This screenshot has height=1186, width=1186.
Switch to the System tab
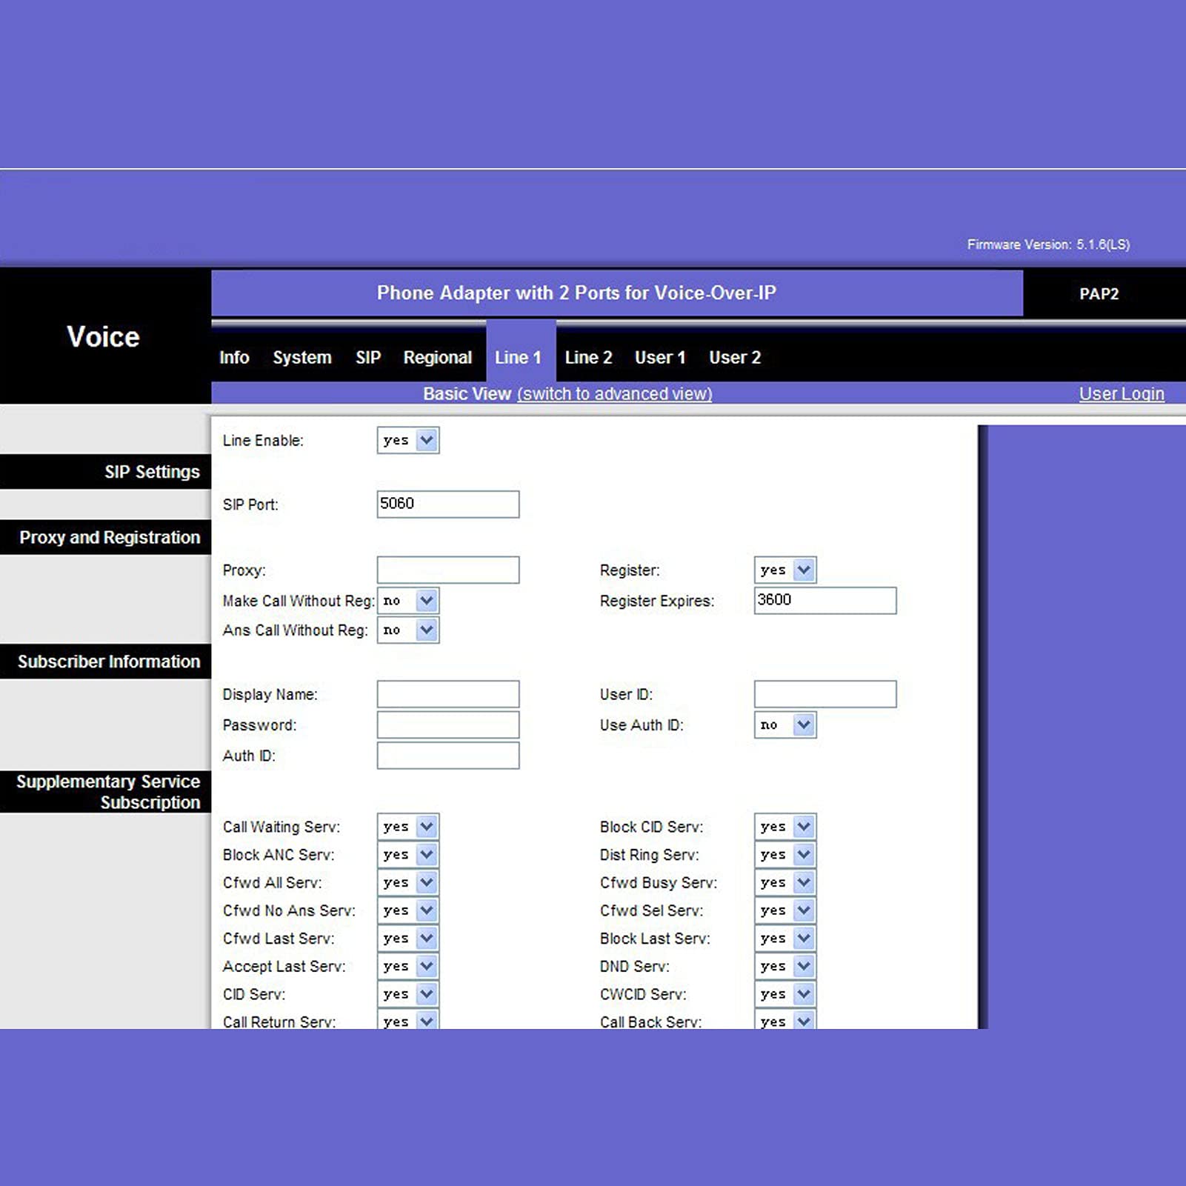(x=302, y=357)
